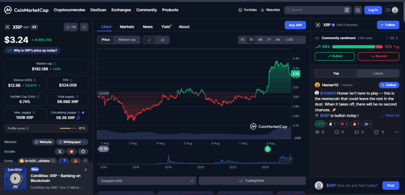
Task: Set chart range to 1Y
Action: click(269, 40)
